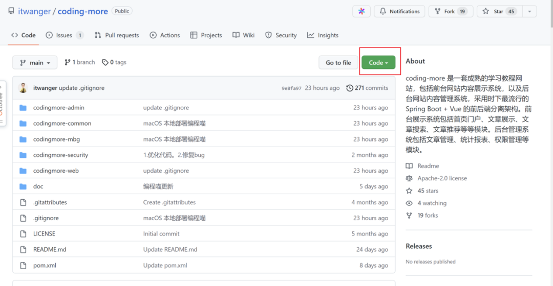The width and height of the screenshot is (553, 286).
Task: Open the codingmore-web folder
Action: click(56, 171)
